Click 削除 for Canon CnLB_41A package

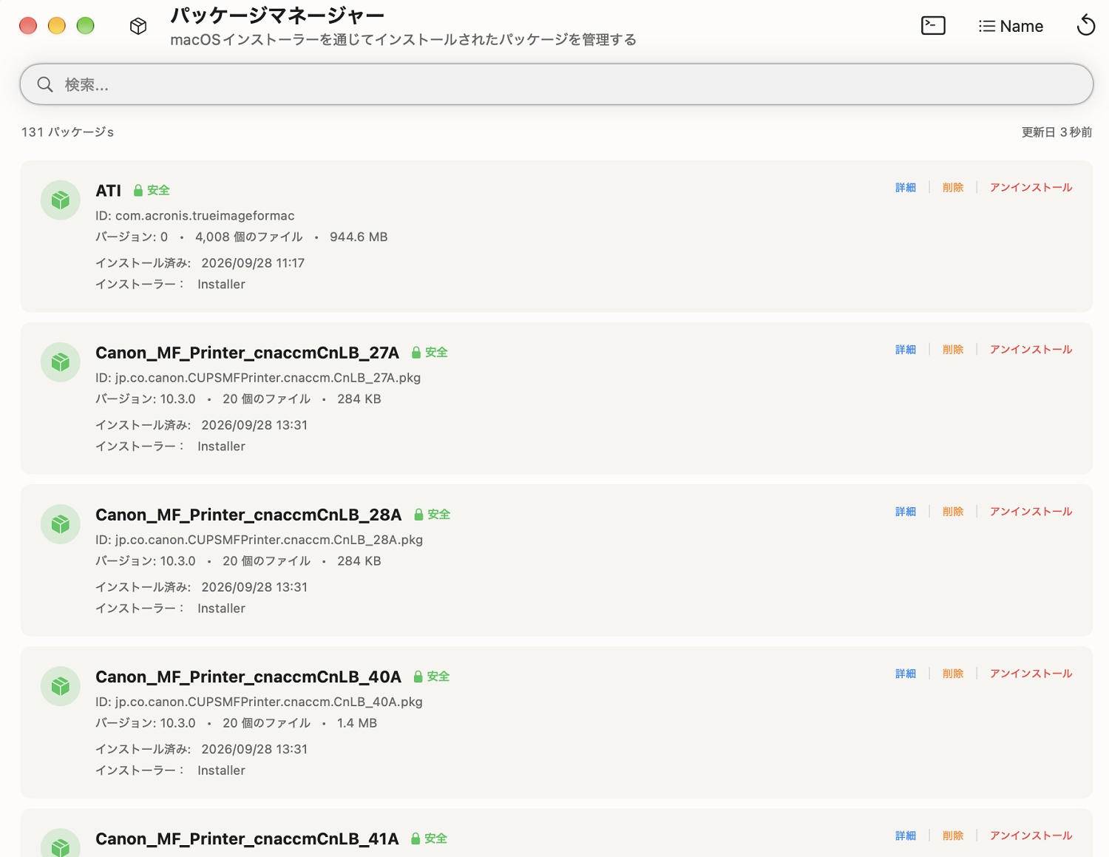[953, 835]
